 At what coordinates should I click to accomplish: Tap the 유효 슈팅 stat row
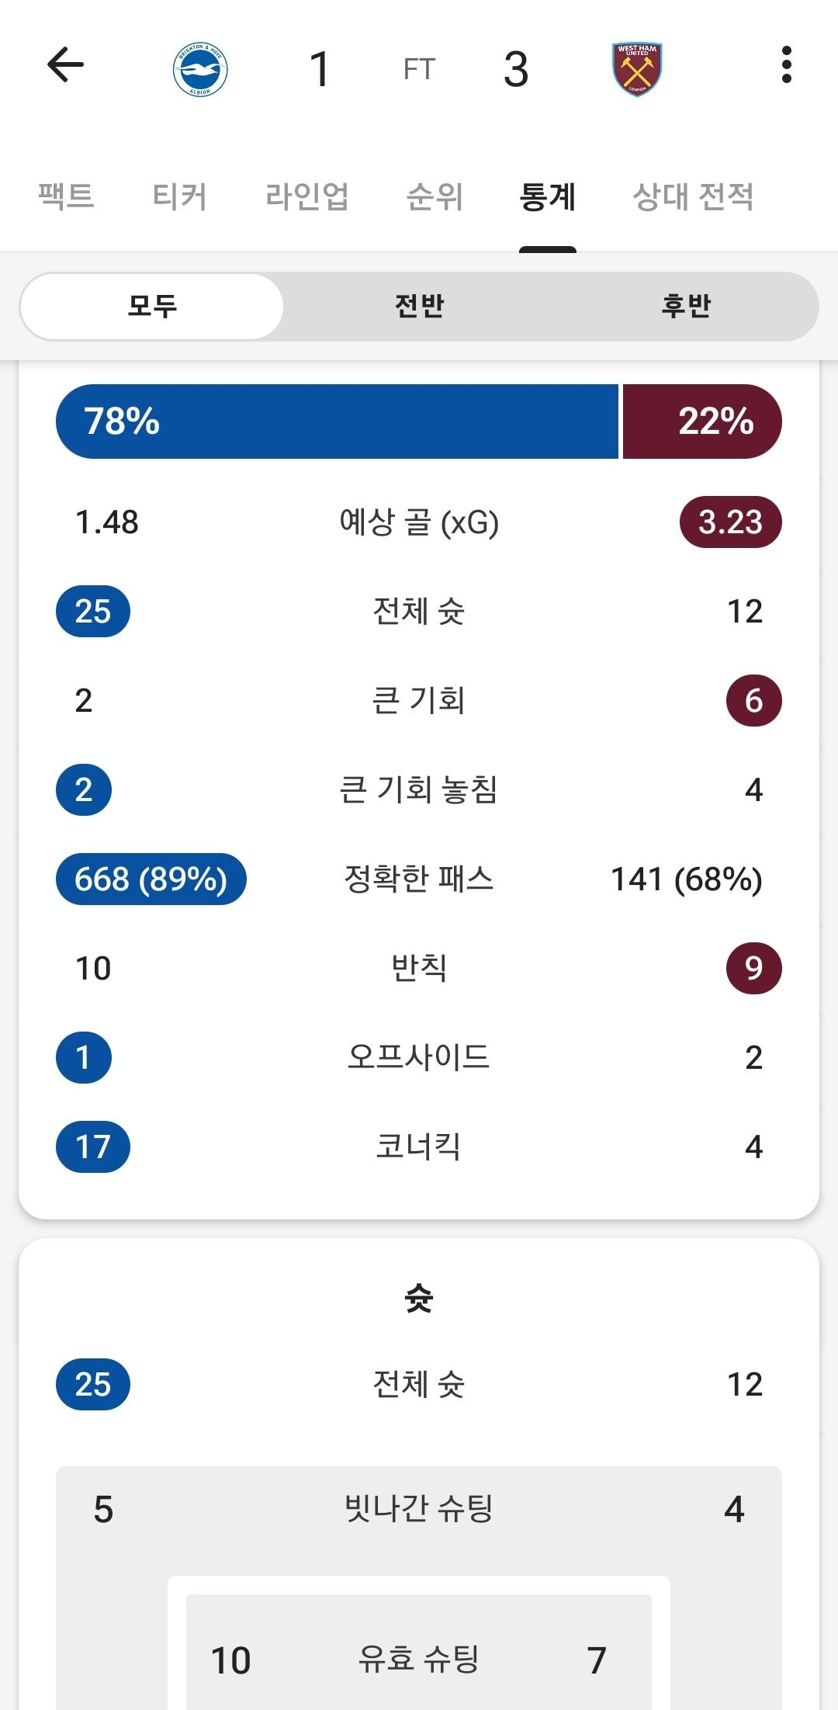pos(419,1660)
